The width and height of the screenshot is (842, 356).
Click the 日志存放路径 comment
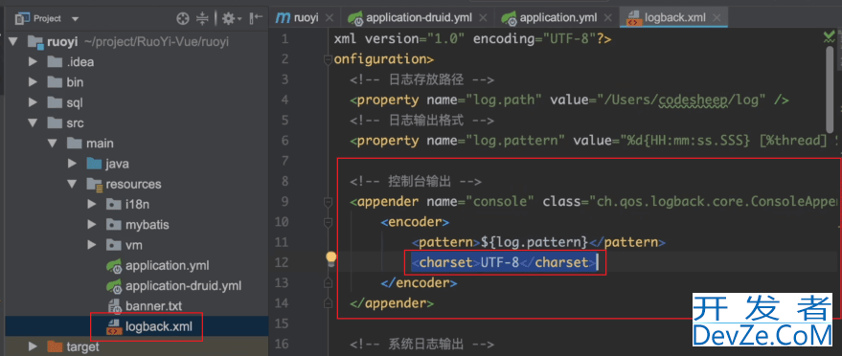[421, 79]
